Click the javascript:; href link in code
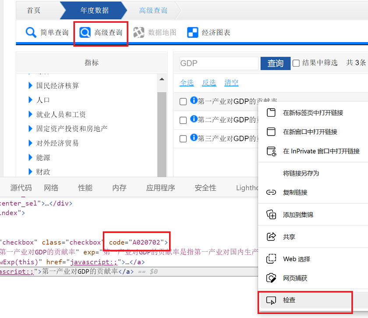The width and height of the screenshot is (368, 318). [x=94, y=262]
